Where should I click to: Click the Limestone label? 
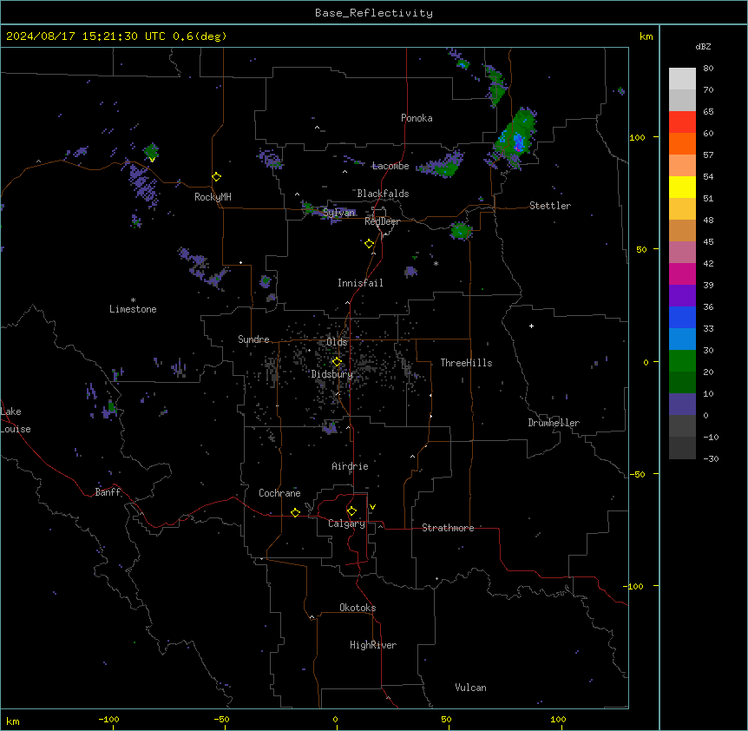[133, 309]
